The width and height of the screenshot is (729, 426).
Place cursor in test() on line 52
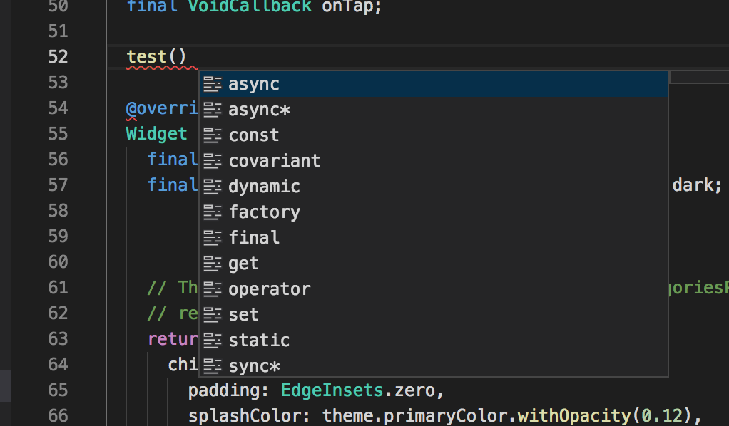[157, 57]
